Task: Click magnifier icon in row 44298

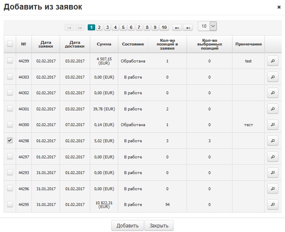Action: pos(273,141)
